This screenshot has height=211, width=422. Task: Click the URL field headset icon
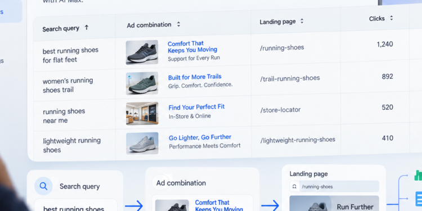coord(294,186)
